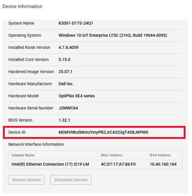Select the BIOS Version 1.32.1 value
The image size is (192, 196).
point(64,120)
